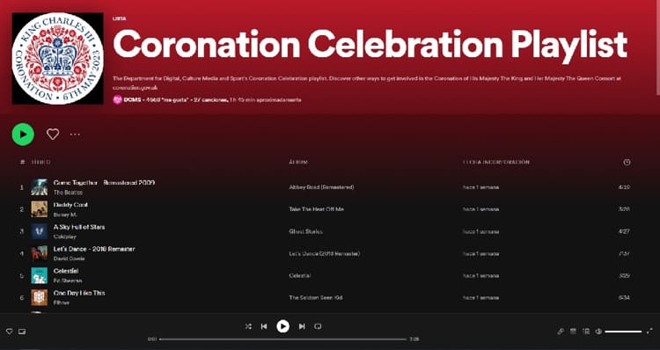This screenshot has height=350, width=660.
Task: Select the Daddy Cool track title
Action: 70,205
